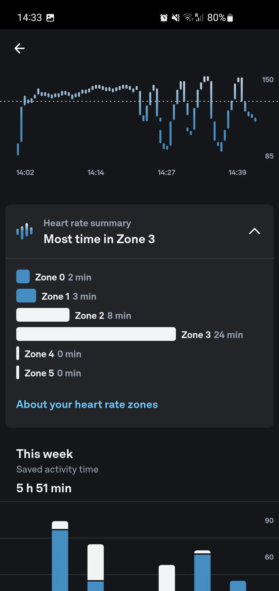279x591 pixels.
Task: Tap the heart rate summary waveform icon
Action: pos(25,231)
